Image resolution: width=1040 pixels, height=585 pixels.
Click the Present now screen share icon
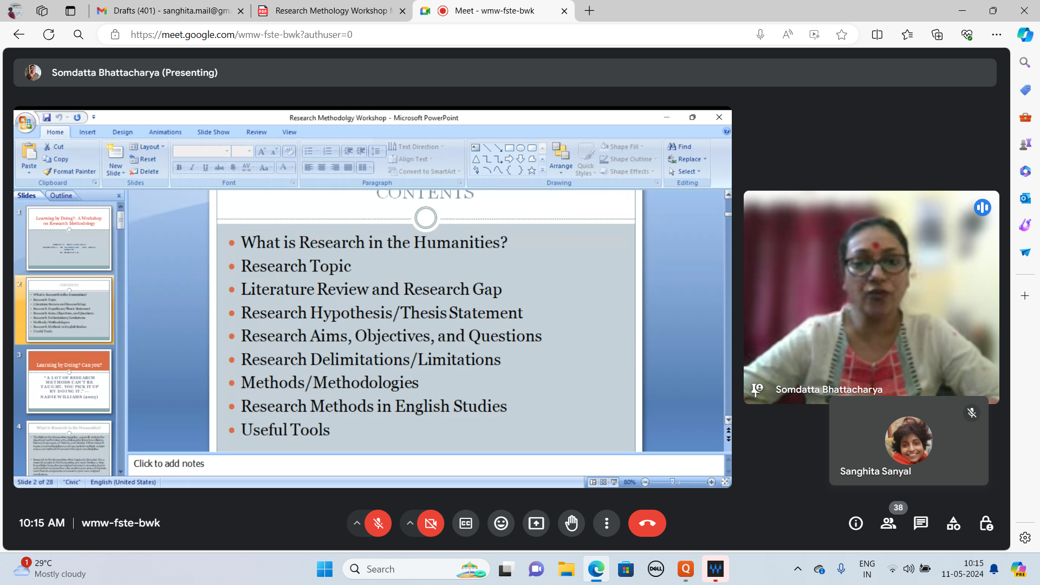(536, 523)
